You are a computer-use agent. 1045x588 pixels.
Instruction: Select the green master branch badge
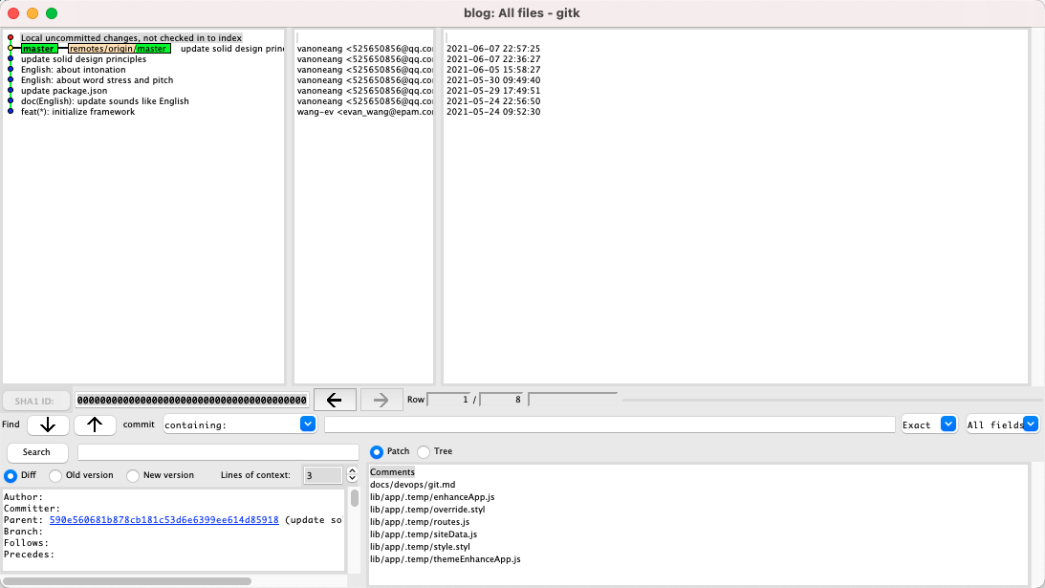[38, 48]
